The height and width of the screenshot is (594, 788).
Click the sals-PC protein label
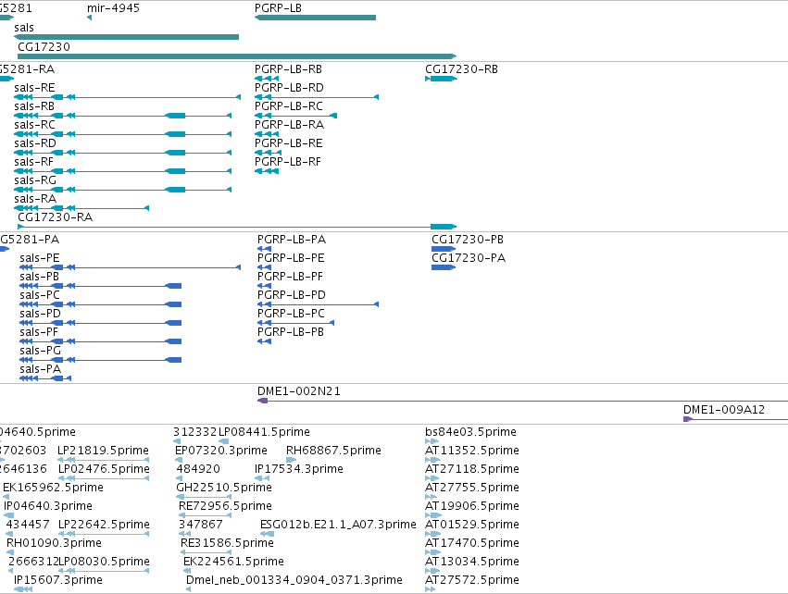pos(40,295)
